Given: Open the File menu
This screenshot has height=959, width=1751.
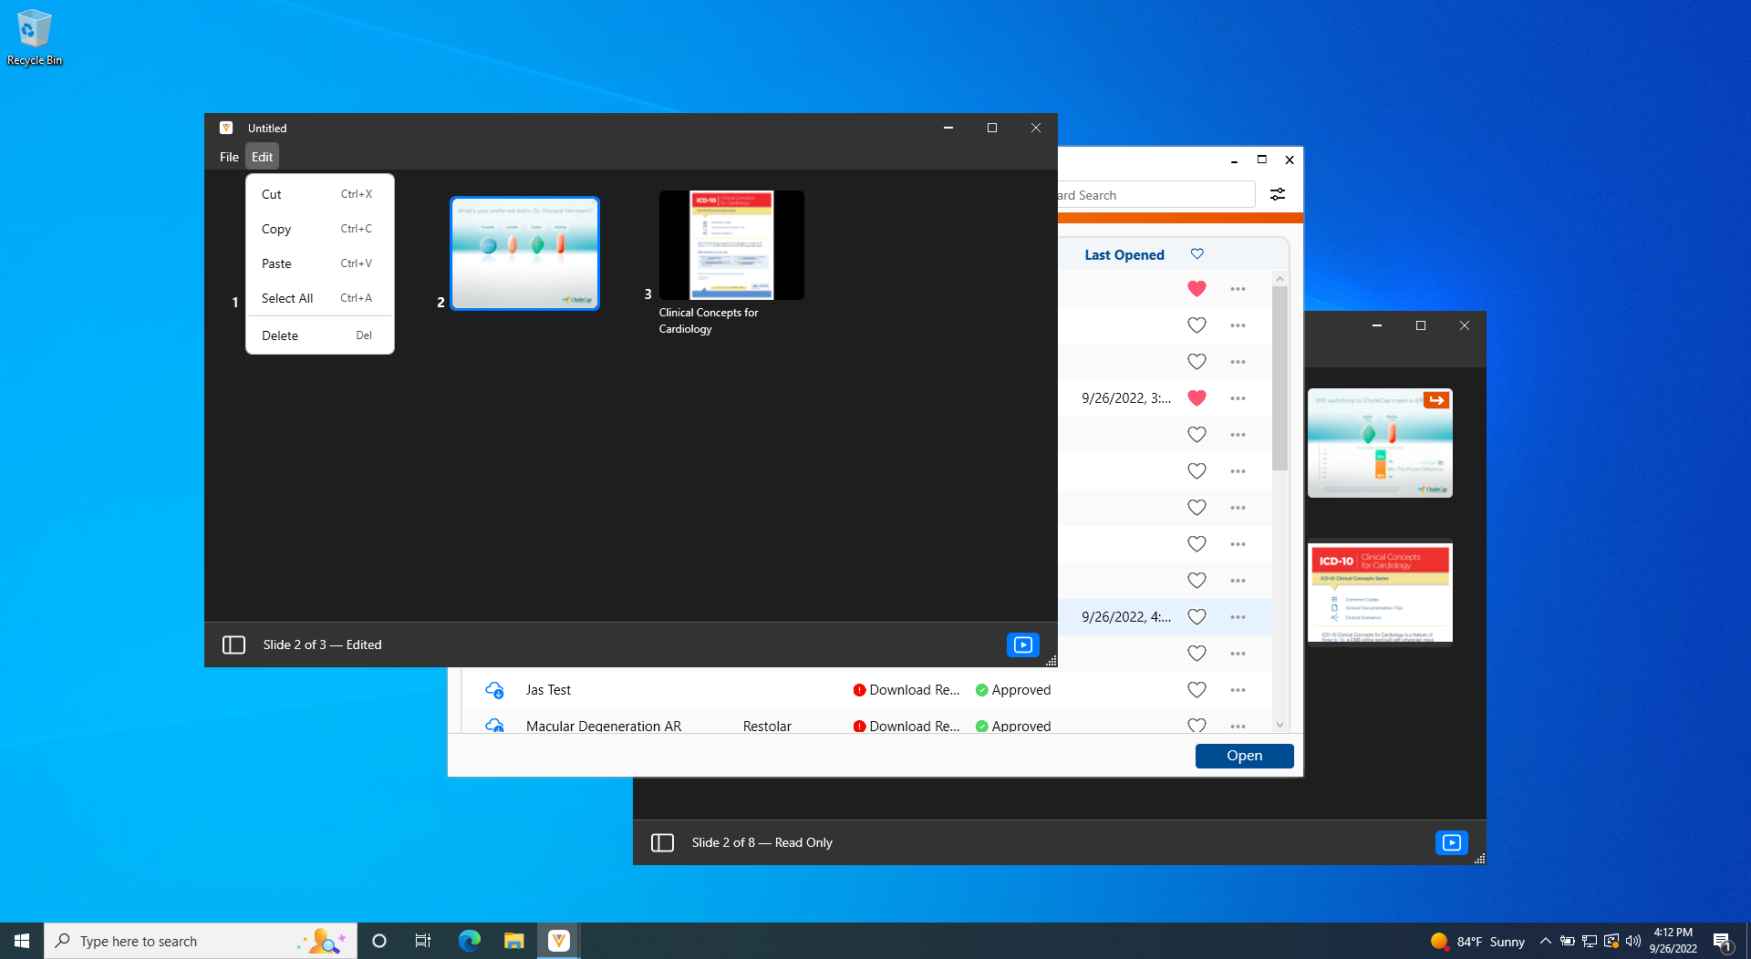Looking at the screenshot, I should [229, 157].
